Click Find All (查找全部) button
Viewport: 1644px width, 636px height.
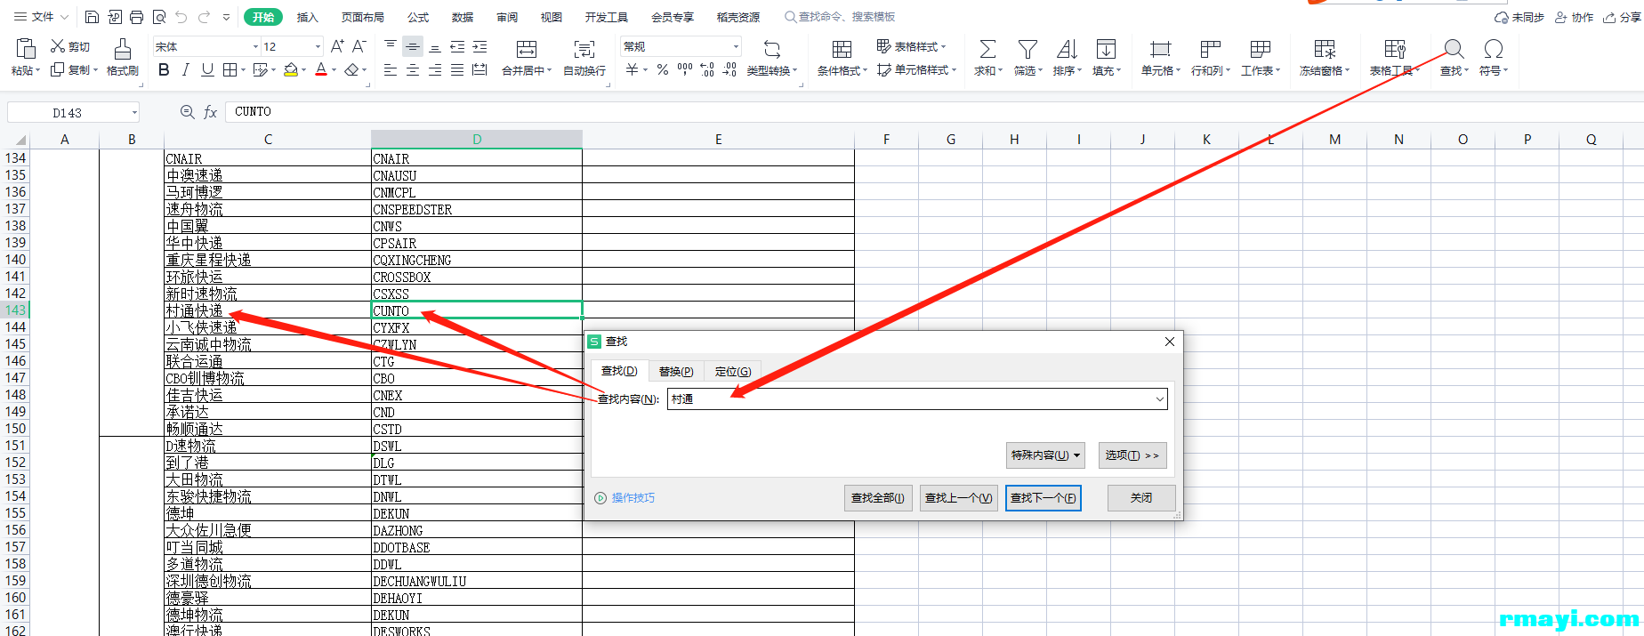click(x=878, y=498)
